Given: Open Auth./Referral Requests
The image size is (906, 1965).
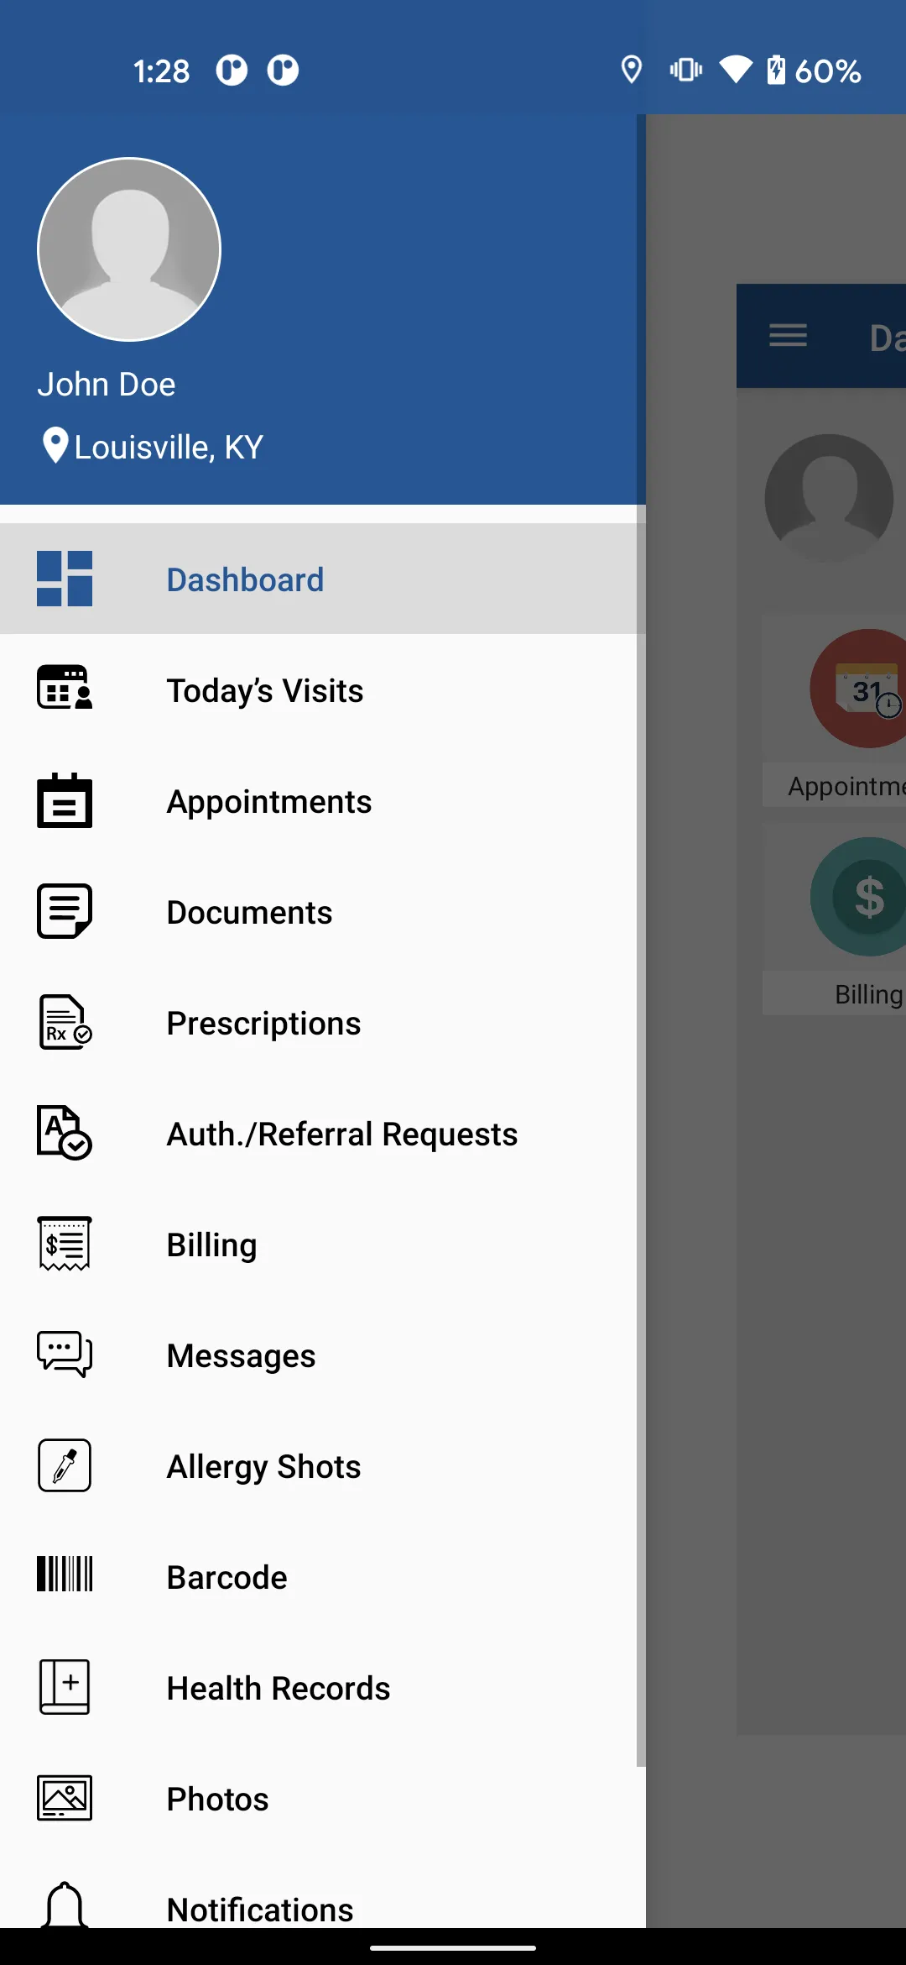Looking at the screenshot, I should (x=323, y=1134).
